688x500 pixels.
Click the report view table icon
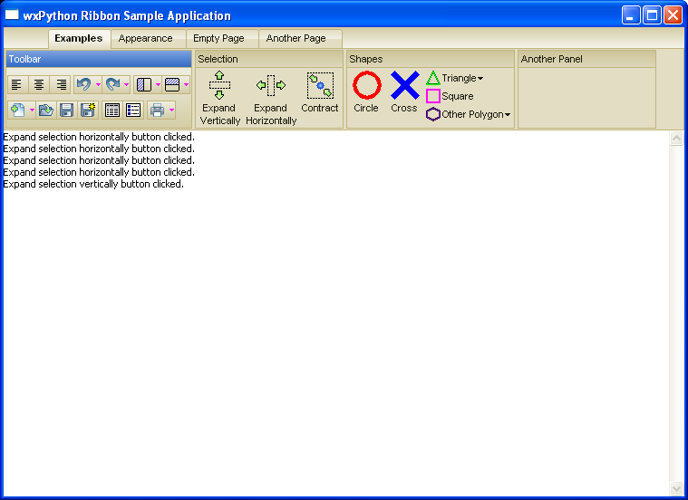(x=112, y=111)
